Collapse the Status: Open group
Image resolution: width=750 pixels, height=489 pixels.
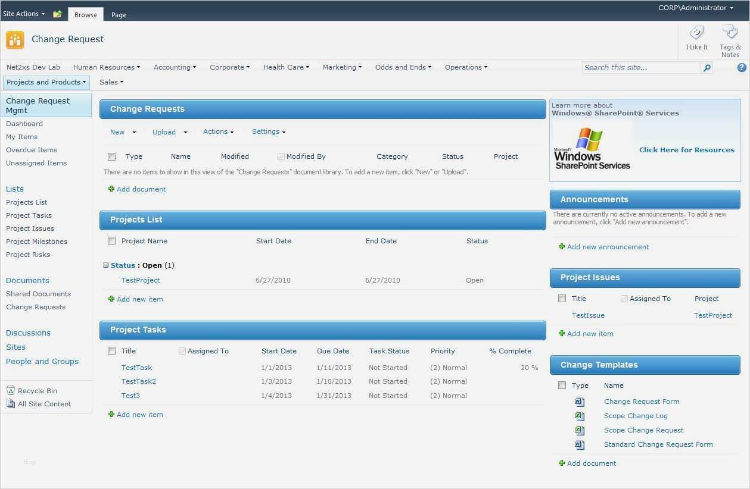pyautogui.click(x=105, y=265)
